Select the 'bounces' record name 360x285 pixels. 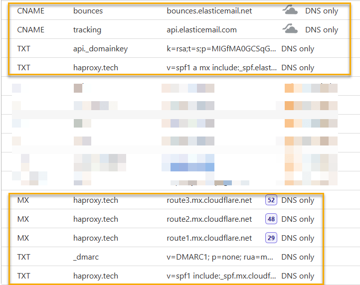[x=88, y=11]
